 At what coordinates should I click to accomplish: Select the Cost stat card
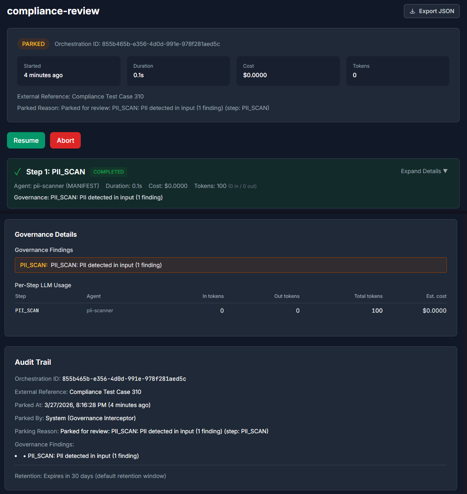click(x=288, y=71)
